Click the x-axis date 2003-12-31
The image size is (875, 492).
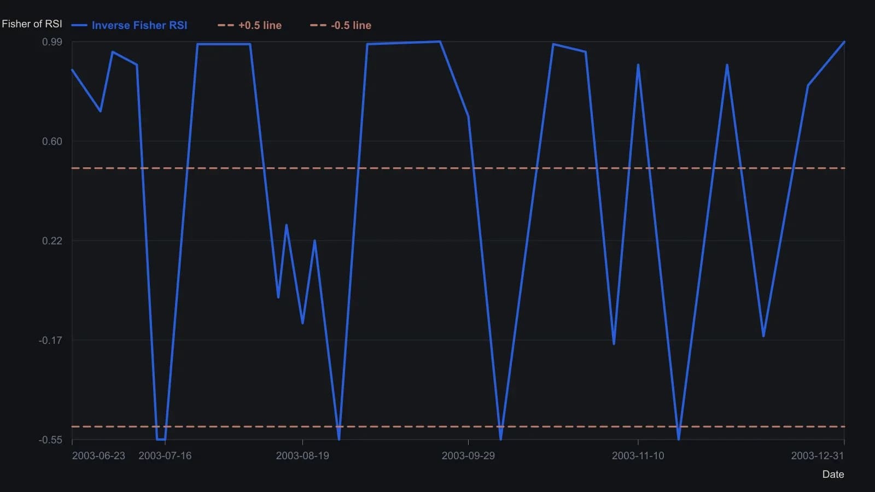click(x=818, y=456)
